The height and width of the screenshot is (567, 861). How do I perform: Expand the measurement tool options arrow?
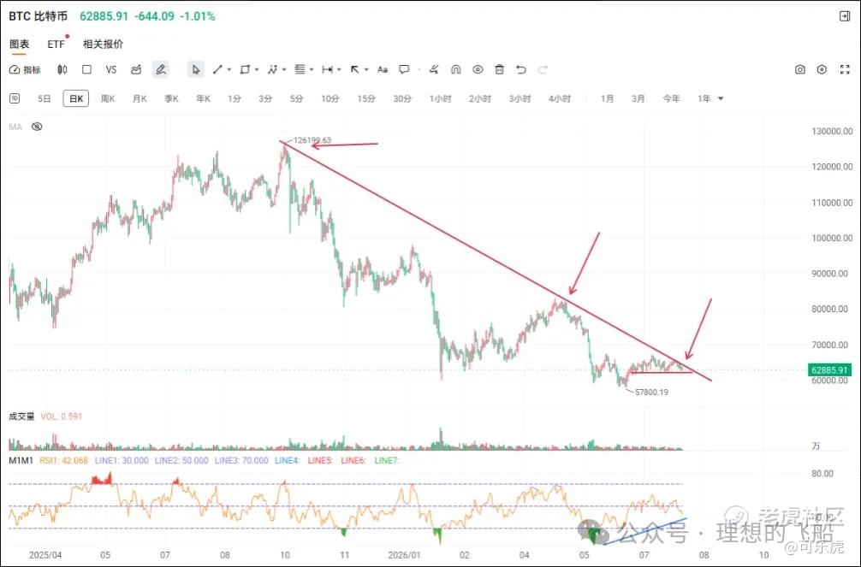tap(339, 70)
